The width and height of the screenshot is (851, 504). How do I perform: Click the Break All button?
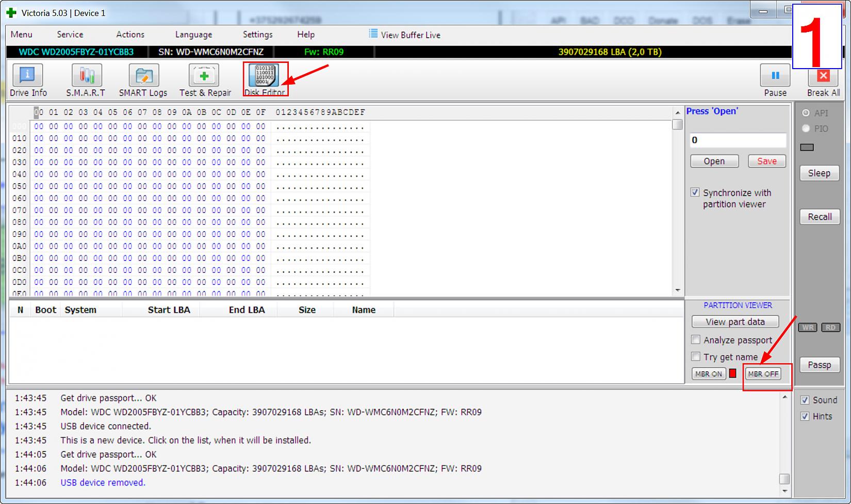pos(823,83)
